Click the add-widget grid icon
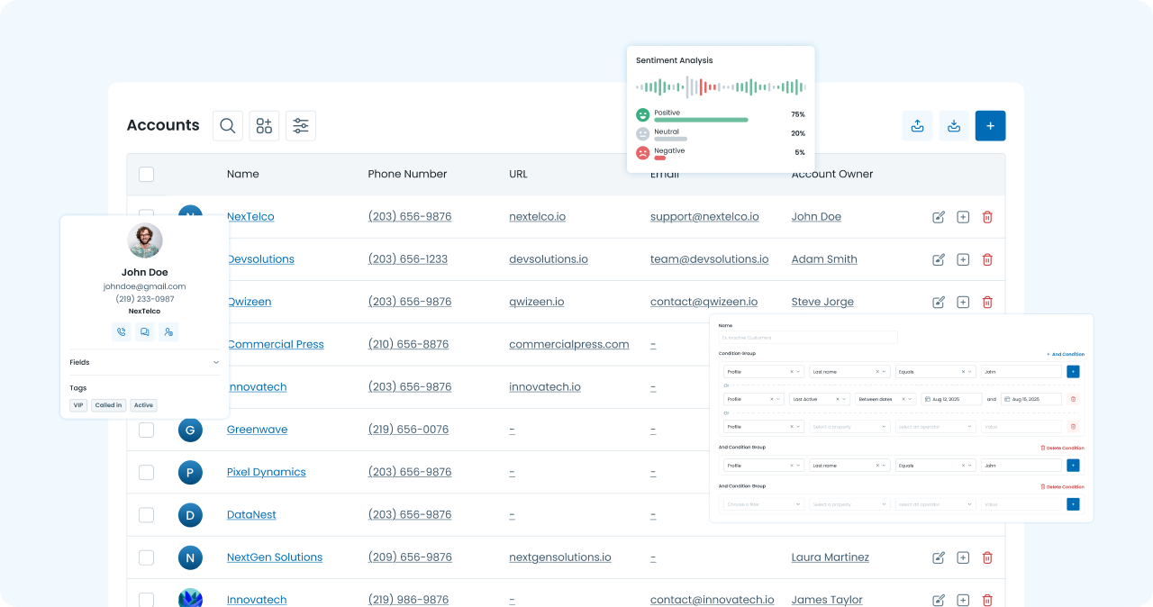Screen dimensions: 1153x607 pos(264,126)
